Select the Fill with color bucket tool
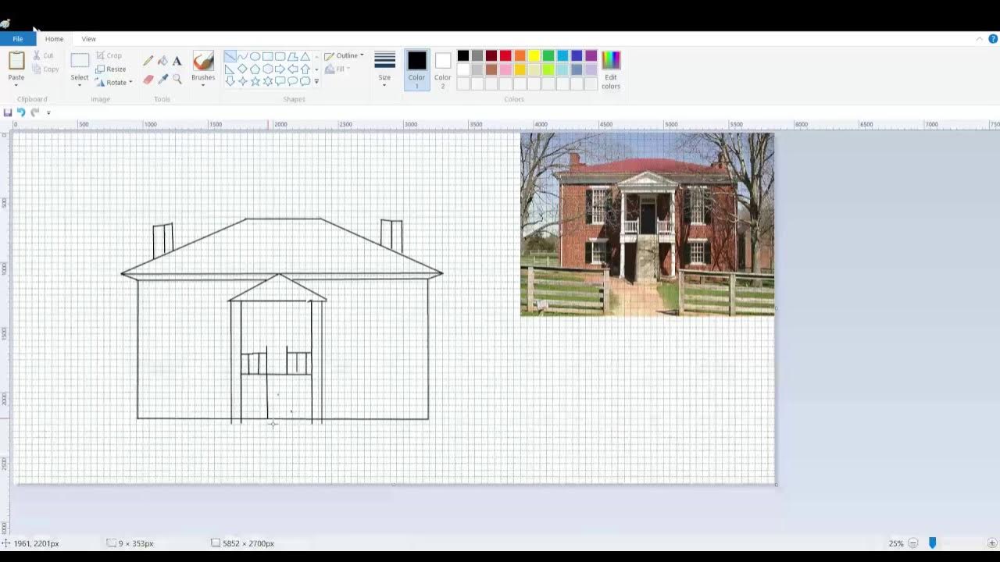1000x562 pixels. (x=162, y=61)
